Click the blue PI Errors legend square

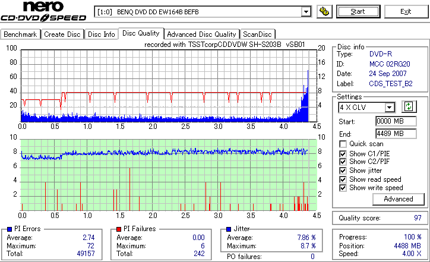[10, 229]
